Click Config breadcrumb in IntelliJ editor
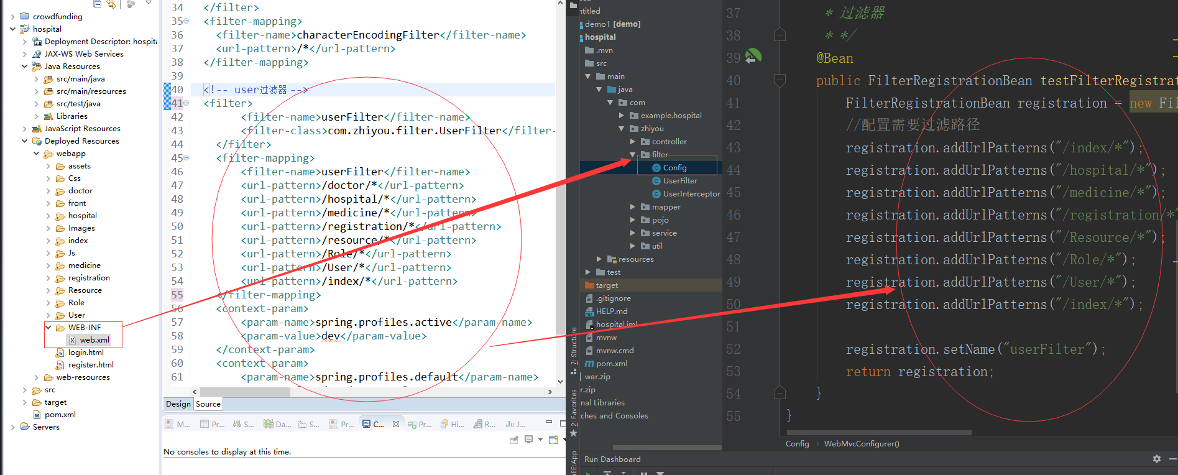The height and width of the screenshot is (475, 1178). point(797,444)
